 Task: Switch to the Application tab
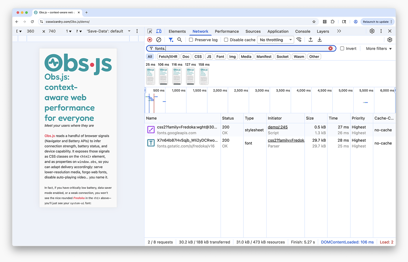click(278, 31)
